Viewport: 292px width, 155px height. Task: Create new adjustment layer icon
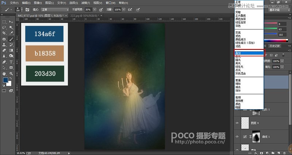coord(267,153)
